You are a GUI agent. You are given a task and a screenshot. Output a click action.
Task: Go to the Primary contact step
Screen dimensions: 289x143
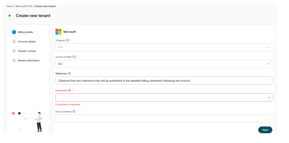click(27, 51)
